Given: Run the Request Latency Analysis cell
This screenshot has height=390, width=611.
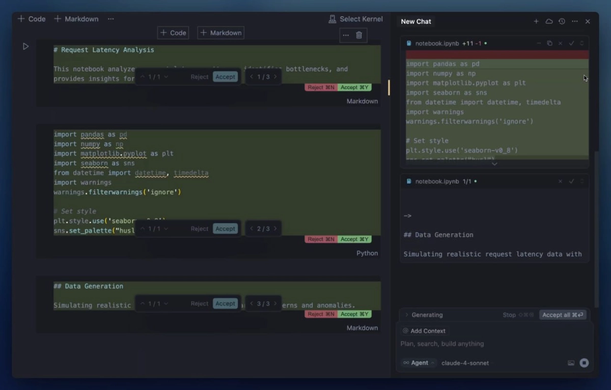Looking at the screenshot, I should click(25, 46).
